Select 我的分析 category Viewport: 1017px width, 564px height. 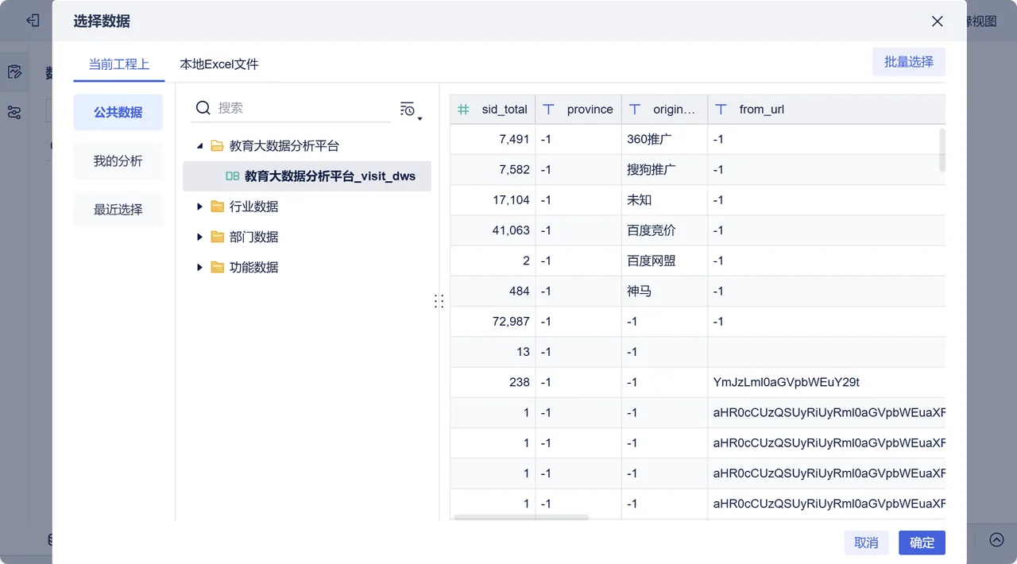coord(118,161)
